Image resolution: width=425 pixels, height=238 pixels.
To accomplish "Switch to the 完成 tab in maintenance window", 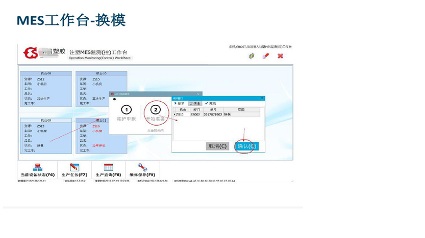I will [210, 104].
